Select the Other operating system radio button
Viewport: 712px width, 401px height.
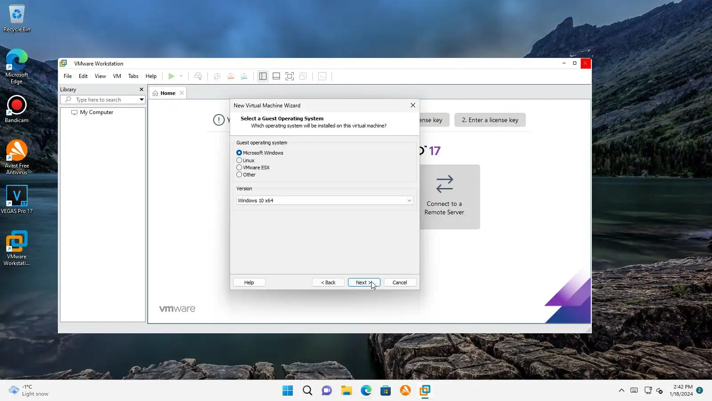(x=239, y=175)
